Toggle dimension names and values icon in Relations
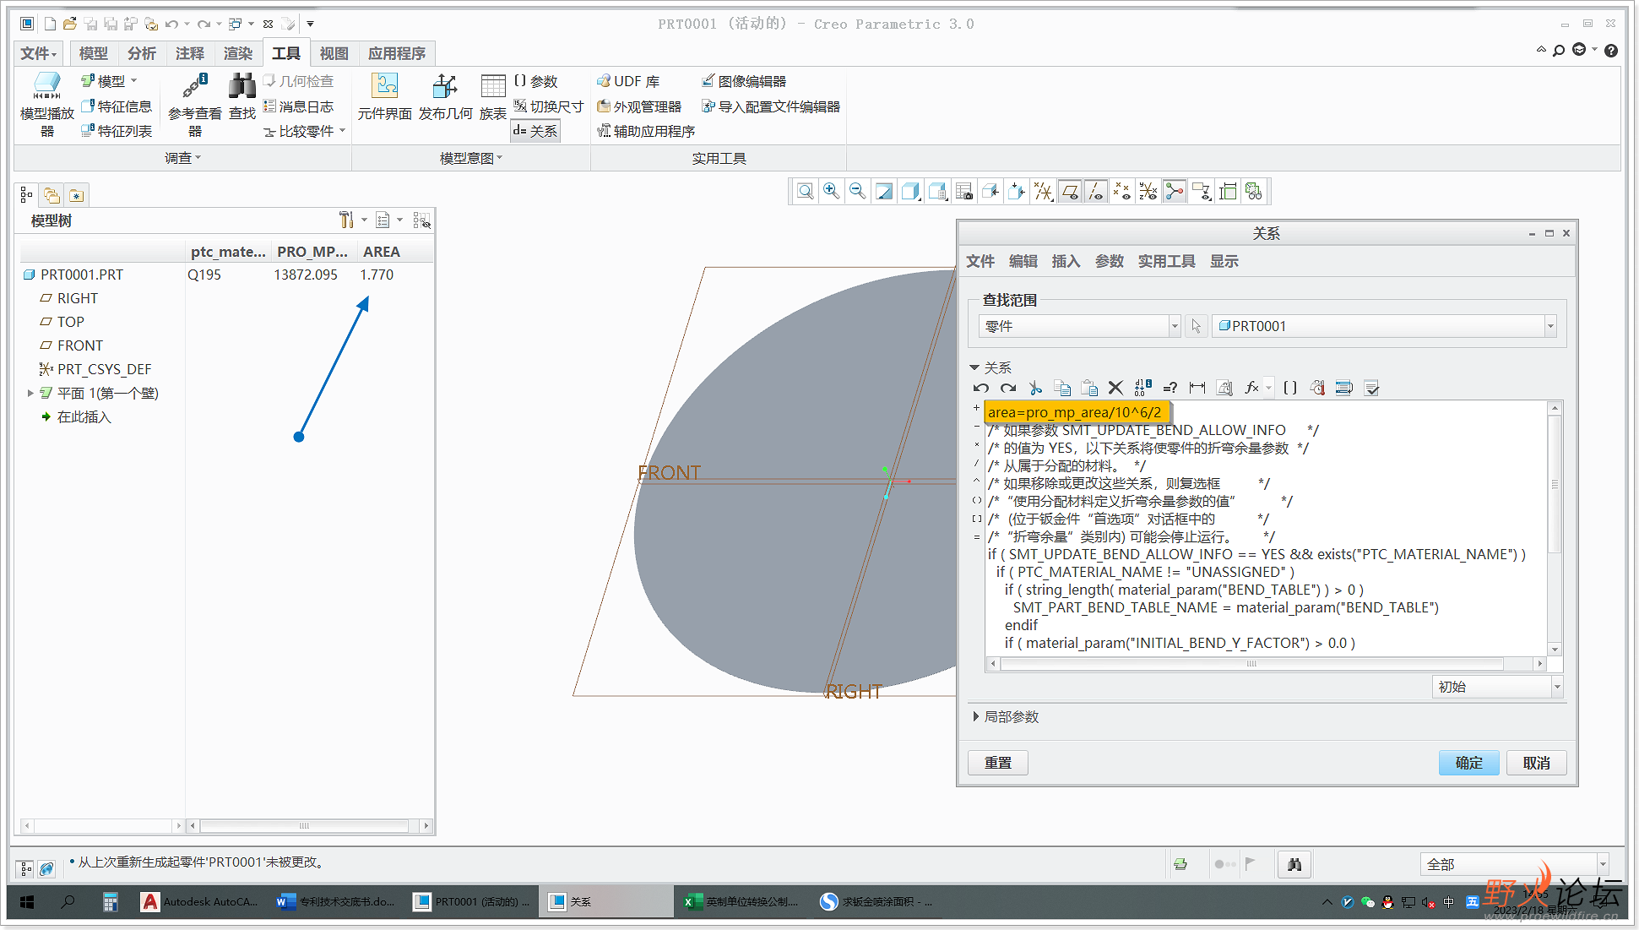Screen dimensions: 1639x930 click(x=1143, y=388)
